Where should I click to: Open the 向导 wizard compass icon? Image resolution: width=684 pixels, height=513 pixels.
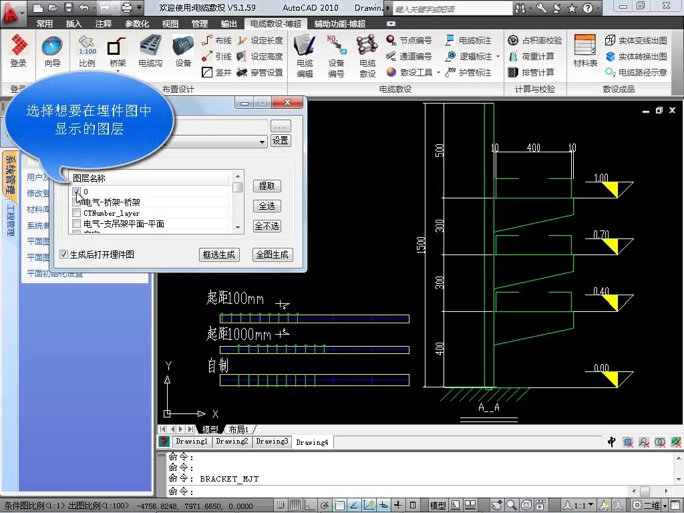click(52, 51)
